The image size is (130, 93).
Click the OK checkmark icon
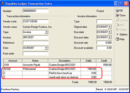(x=117, y=11)
